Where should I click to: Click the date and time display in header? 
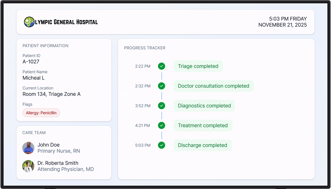[x=283, y=22]
